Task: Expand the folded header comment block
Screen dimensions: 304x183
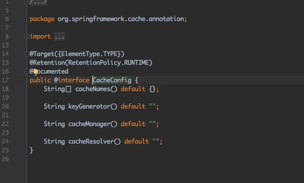Action: [27, 2]
